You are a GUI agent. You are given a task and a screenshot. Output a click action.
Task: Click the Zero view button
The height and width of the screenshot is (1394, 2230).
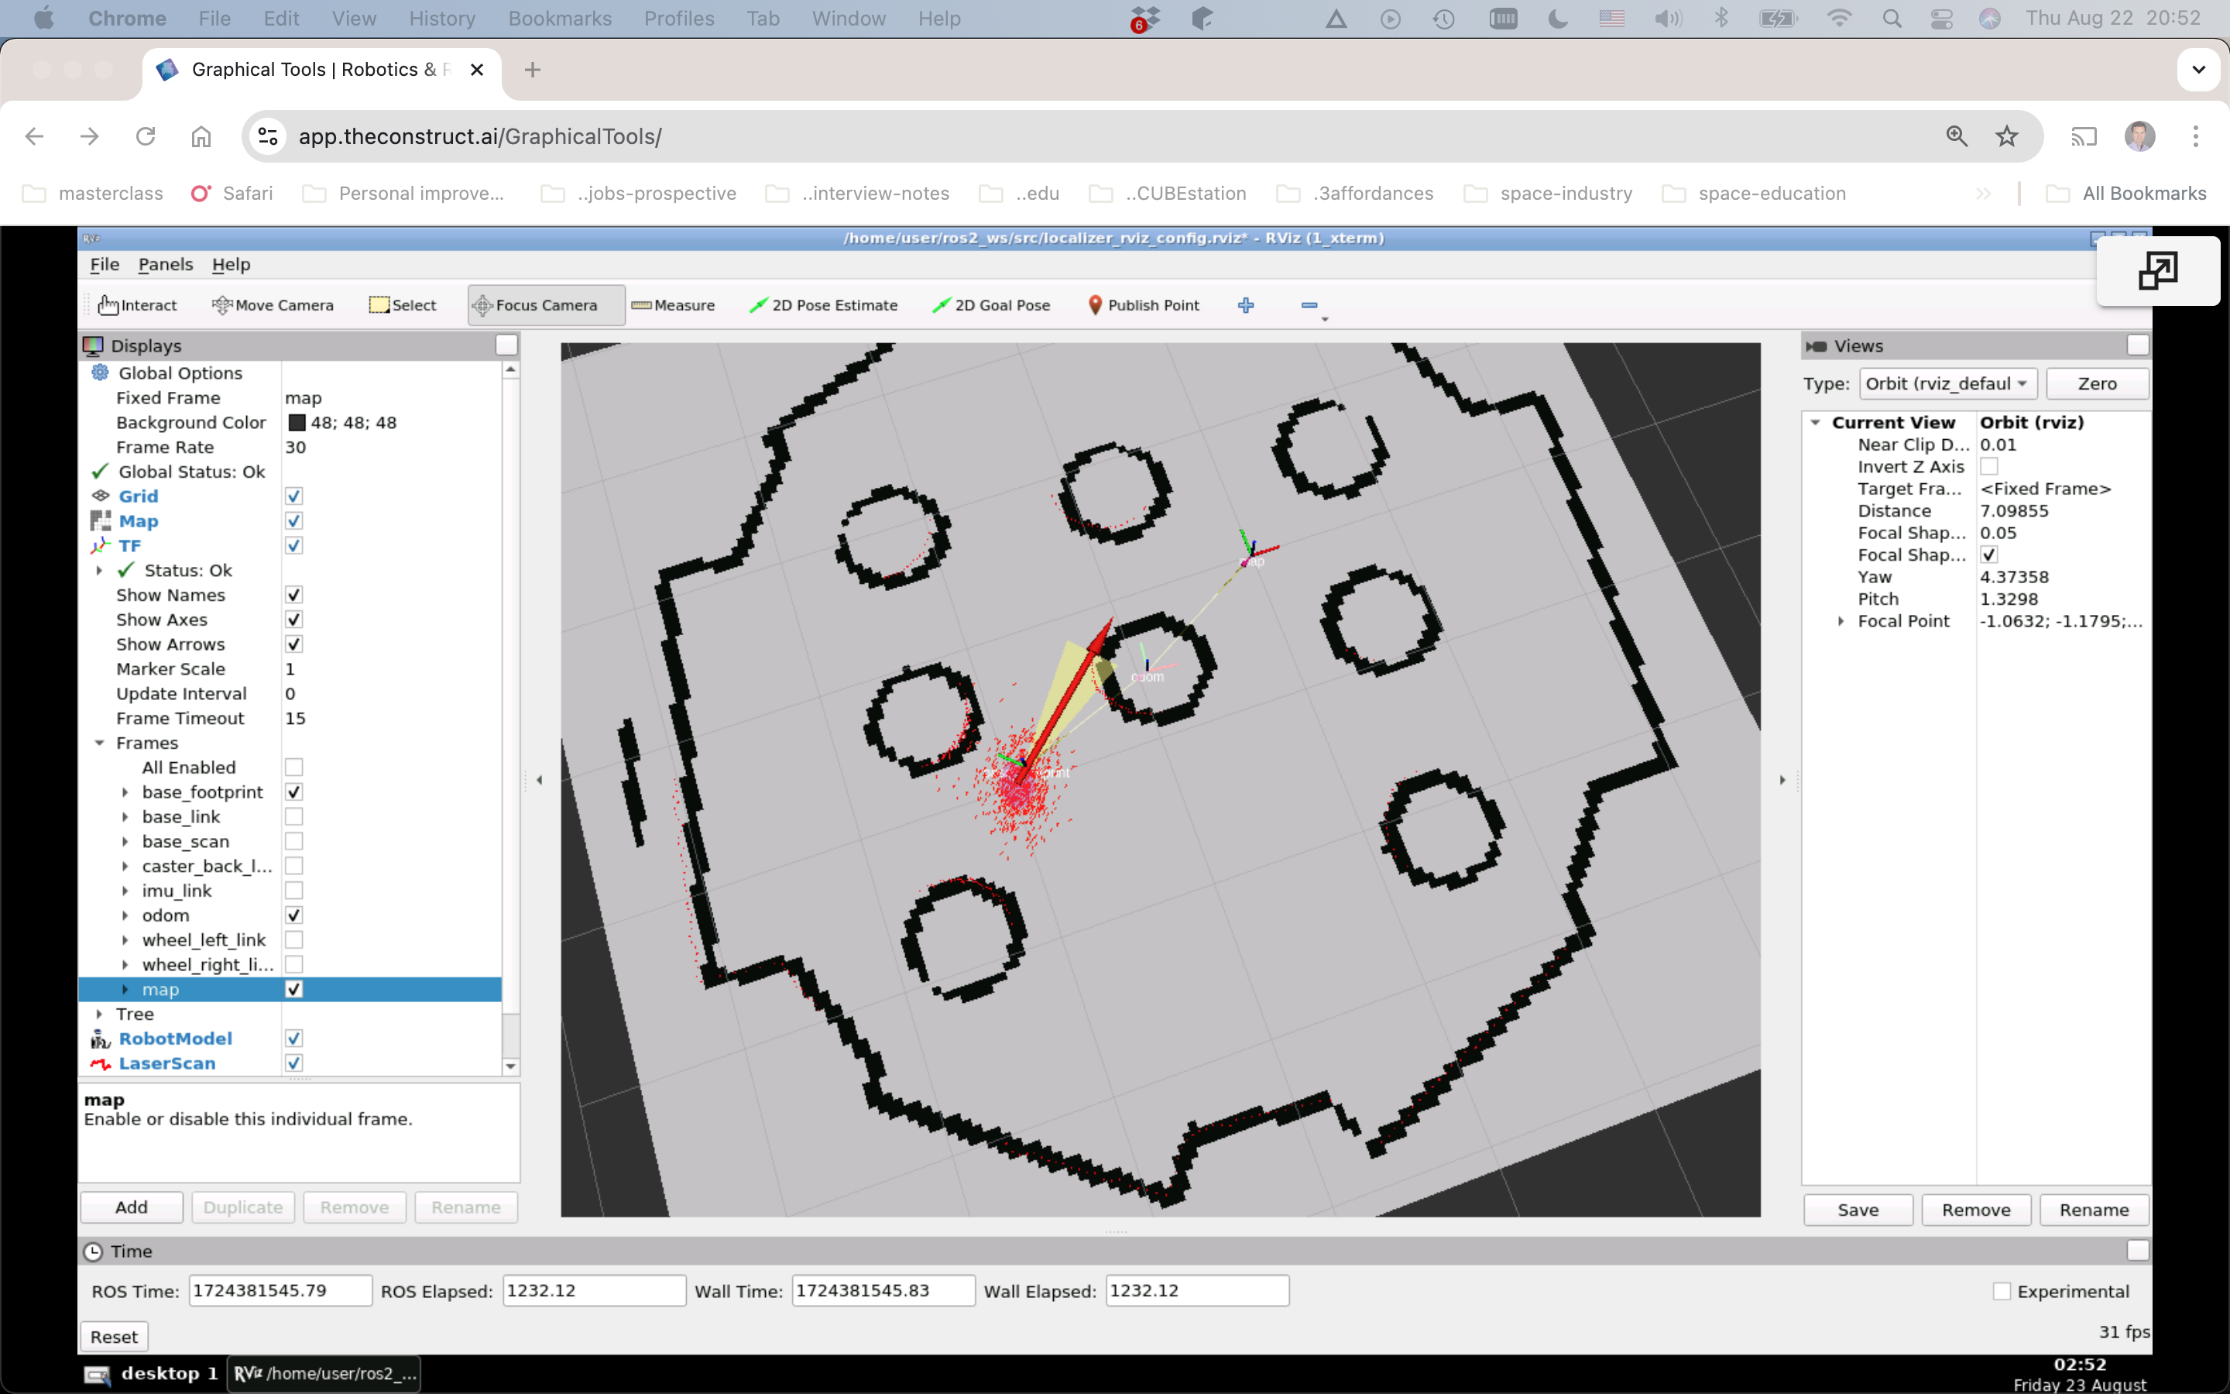(x=2096, y=383)
